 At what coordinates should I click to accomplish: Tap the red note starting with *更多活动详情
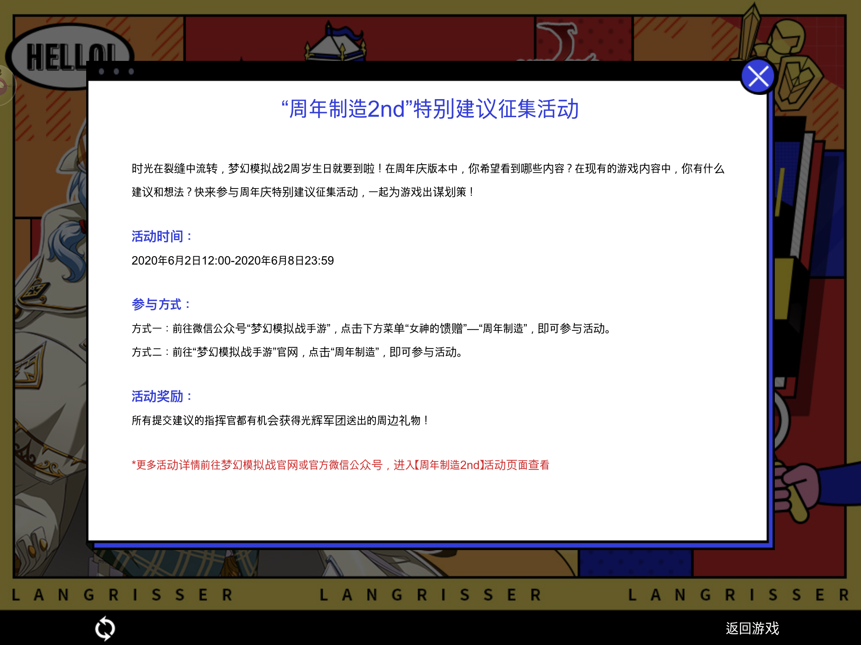point(340,465)
